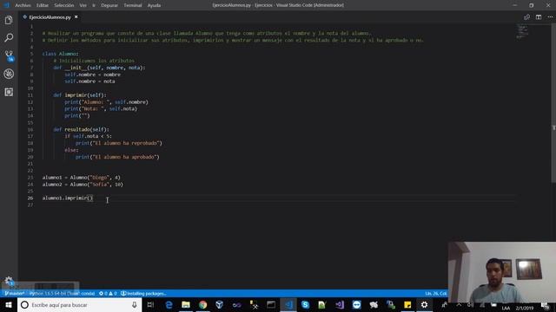Click the master branch status bar item

(15, 293)
